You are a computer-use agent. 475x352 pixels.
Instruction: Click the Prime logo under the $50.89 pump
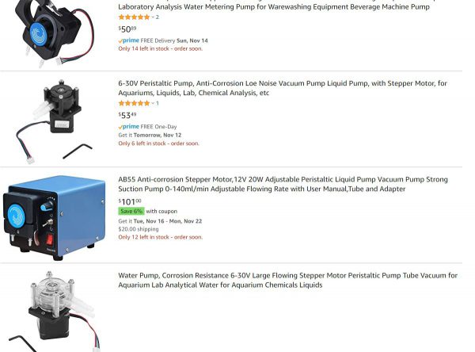tap(129, 40)
